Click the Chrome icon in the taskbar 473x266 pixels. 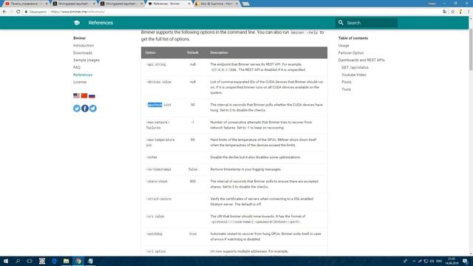point(78,261)
